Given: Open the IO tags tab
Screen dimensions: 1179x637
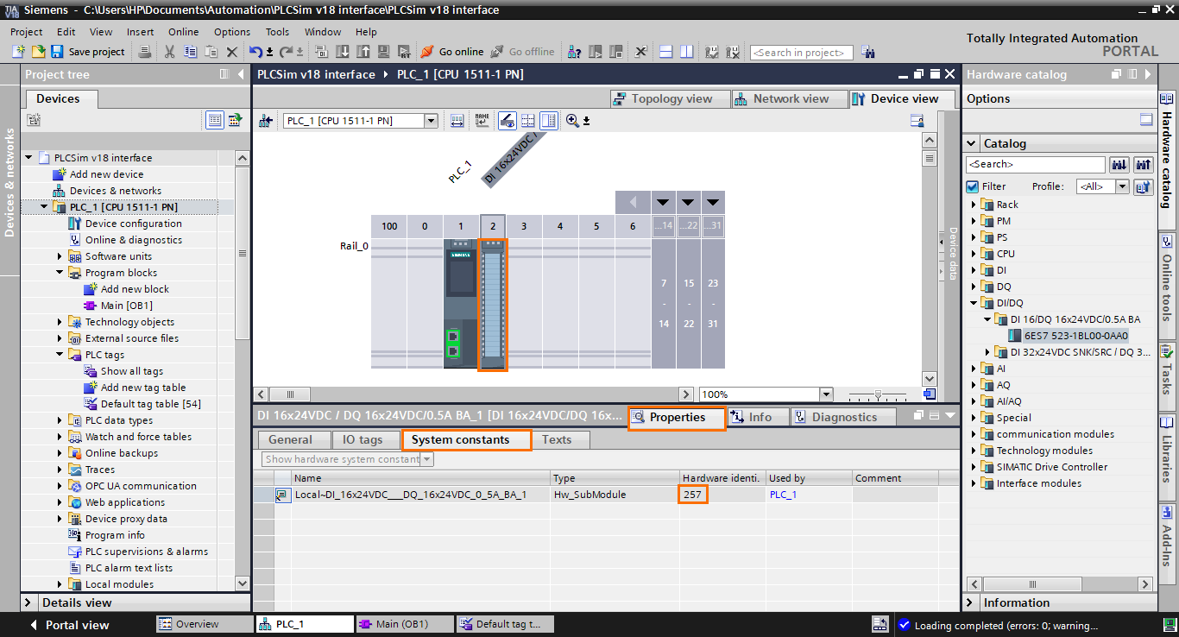Looking at the screenshot, I should click(365, 439).
